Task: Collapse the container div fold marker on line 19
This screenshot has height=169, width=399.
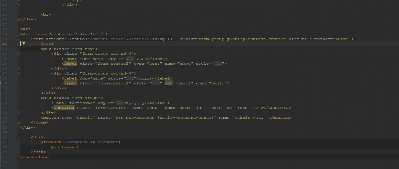Action: pyautogui.click(x=18, y=34)
